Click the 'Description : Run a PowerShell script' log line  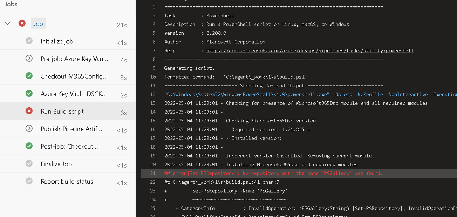[257, 24]
